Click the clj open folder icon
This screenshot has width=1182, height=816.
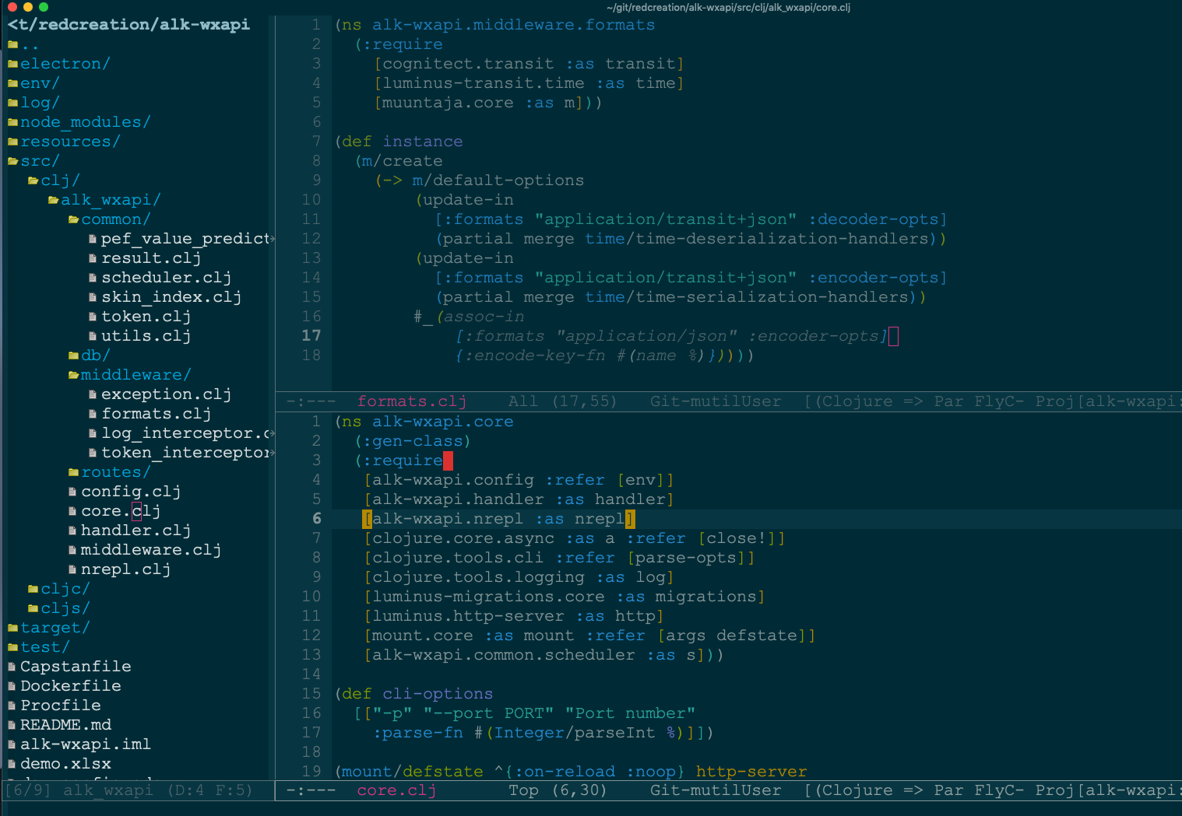coord(33,180)
